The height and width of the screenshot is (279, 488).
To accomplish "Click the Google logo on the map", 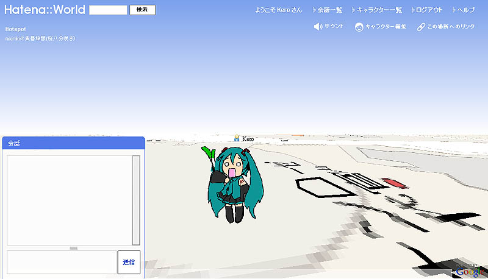I will pos(470,272).
